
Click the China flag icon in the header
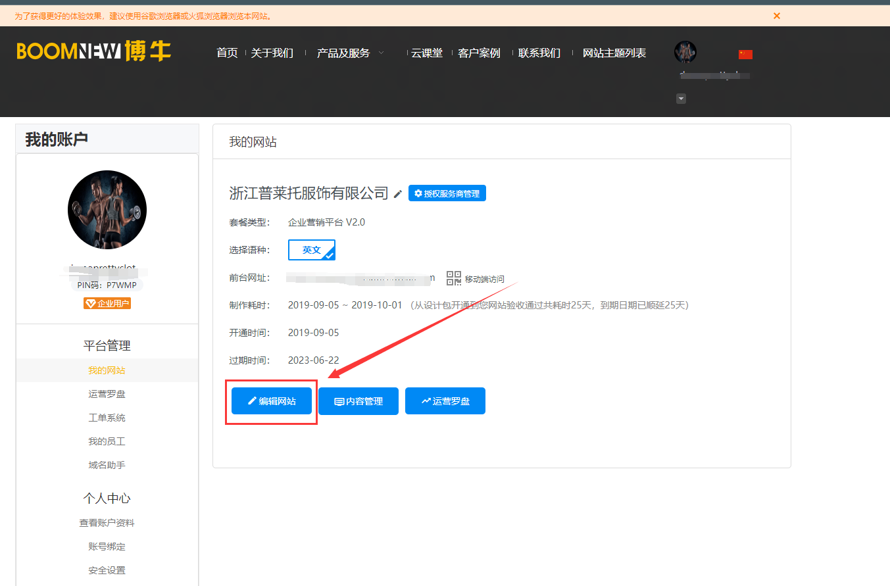coord(745,55)
